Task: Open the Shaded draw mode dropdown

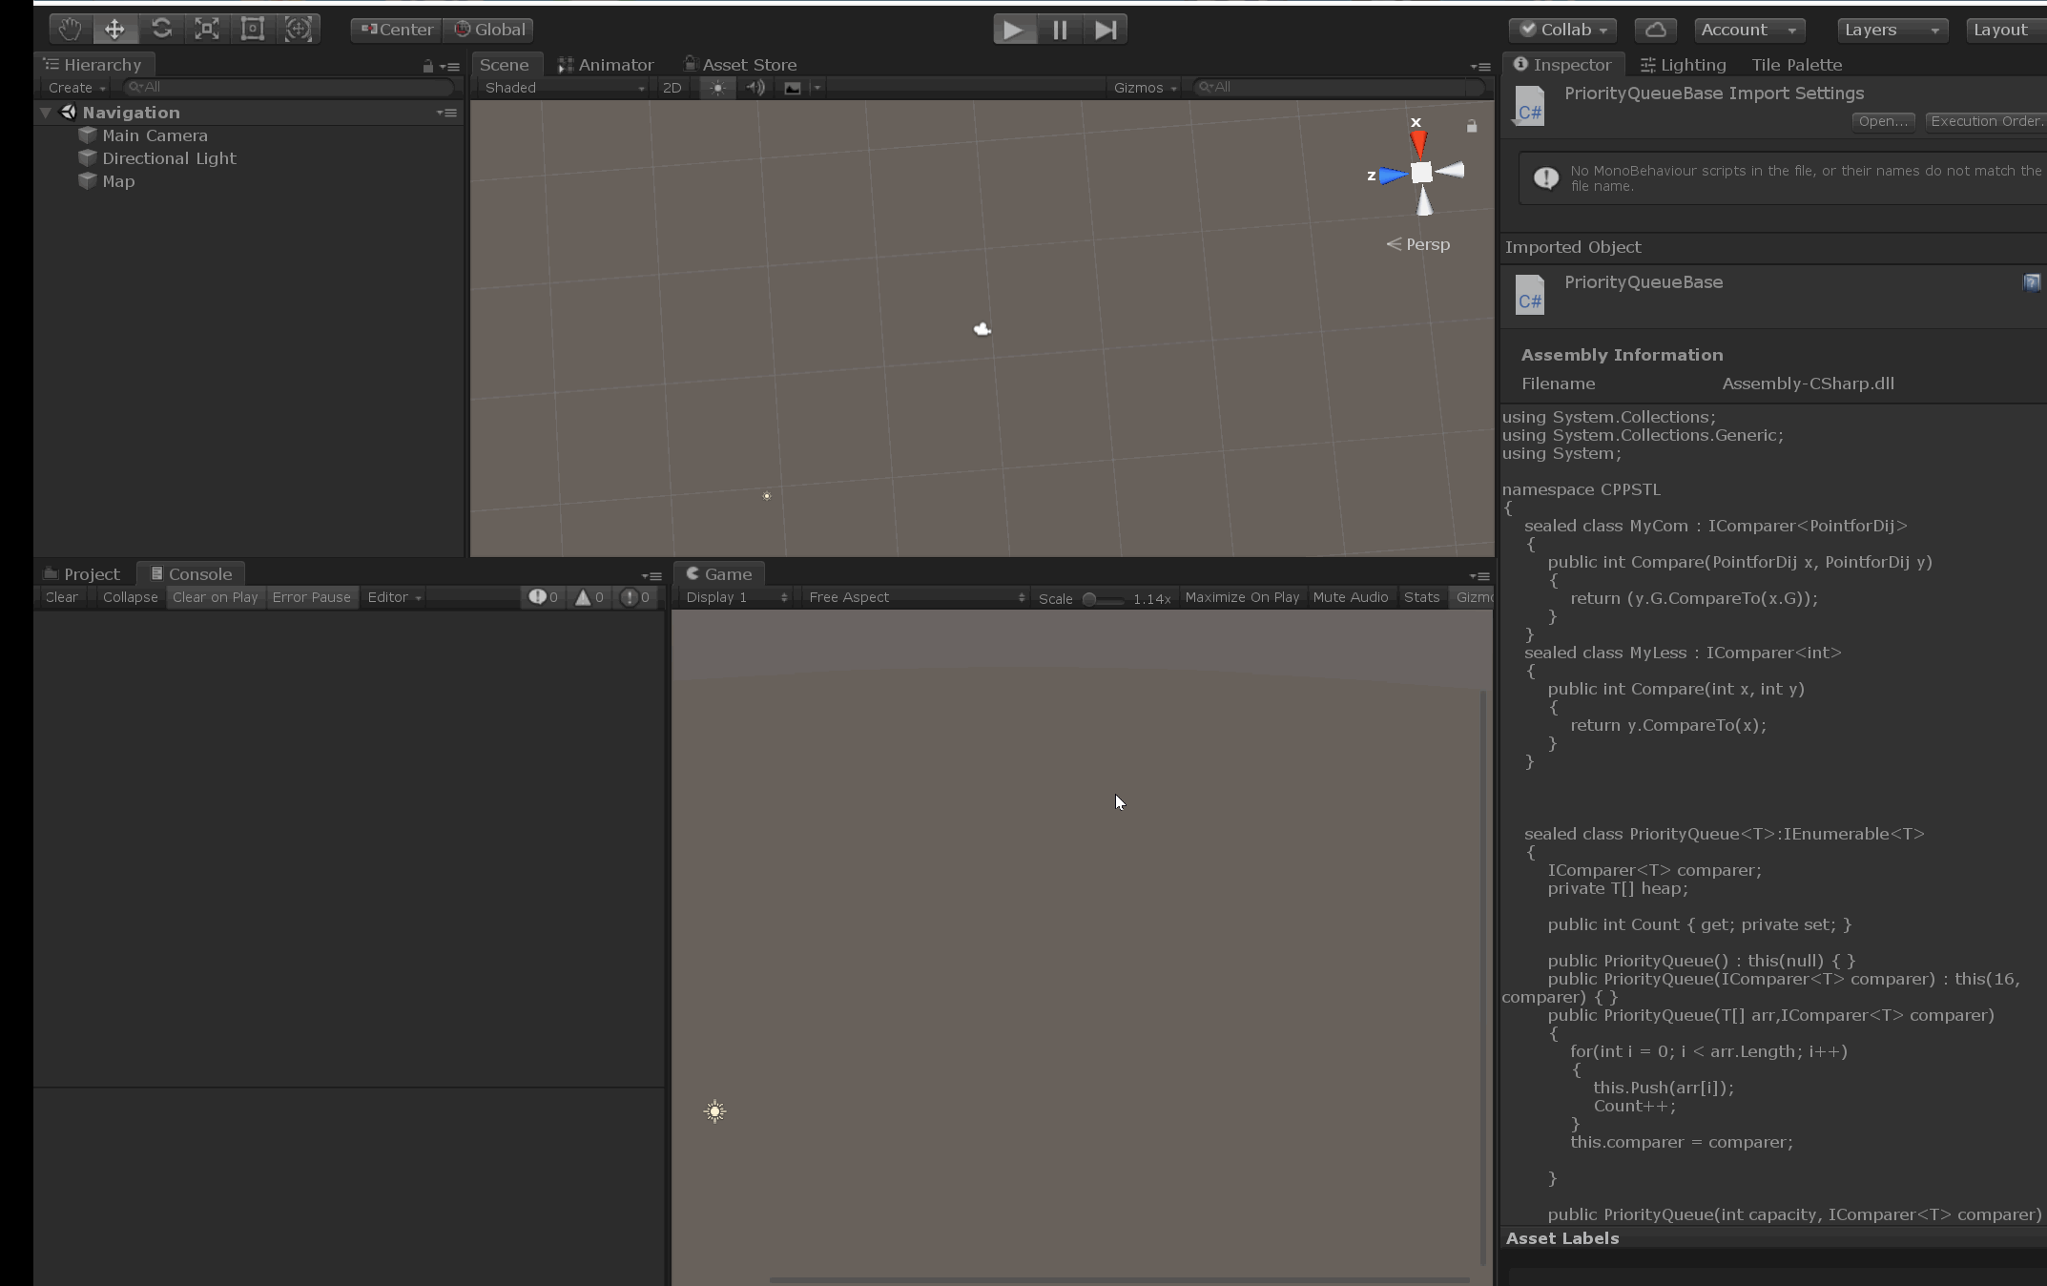Action: (564, 88)
